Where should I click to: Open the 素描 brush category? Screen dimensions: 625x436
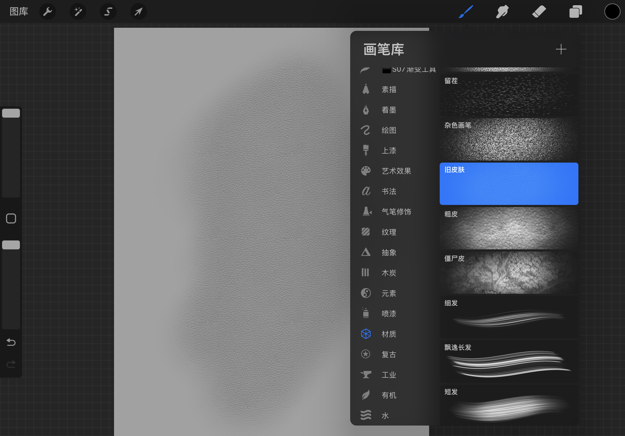[x=388, y=89]
